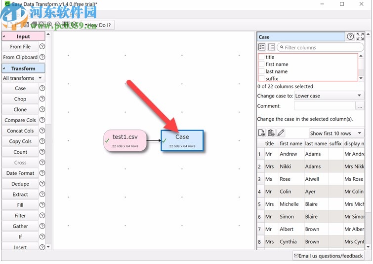Check the suffix column checkbox

pyautogui.click(x=261, y=78)
